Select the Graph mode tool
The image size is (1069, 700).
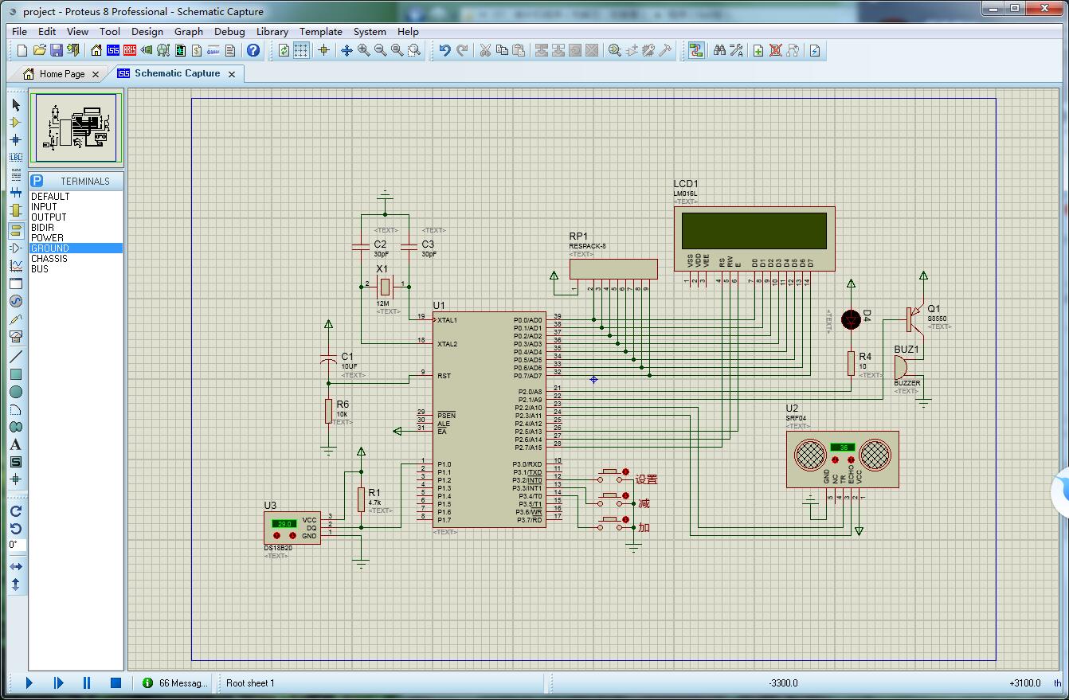click(15, 266)
